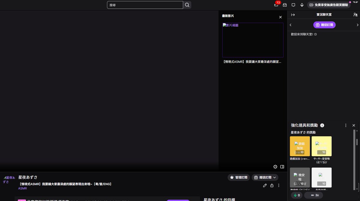Click the pencil edit icon

[x=265, y=185]
